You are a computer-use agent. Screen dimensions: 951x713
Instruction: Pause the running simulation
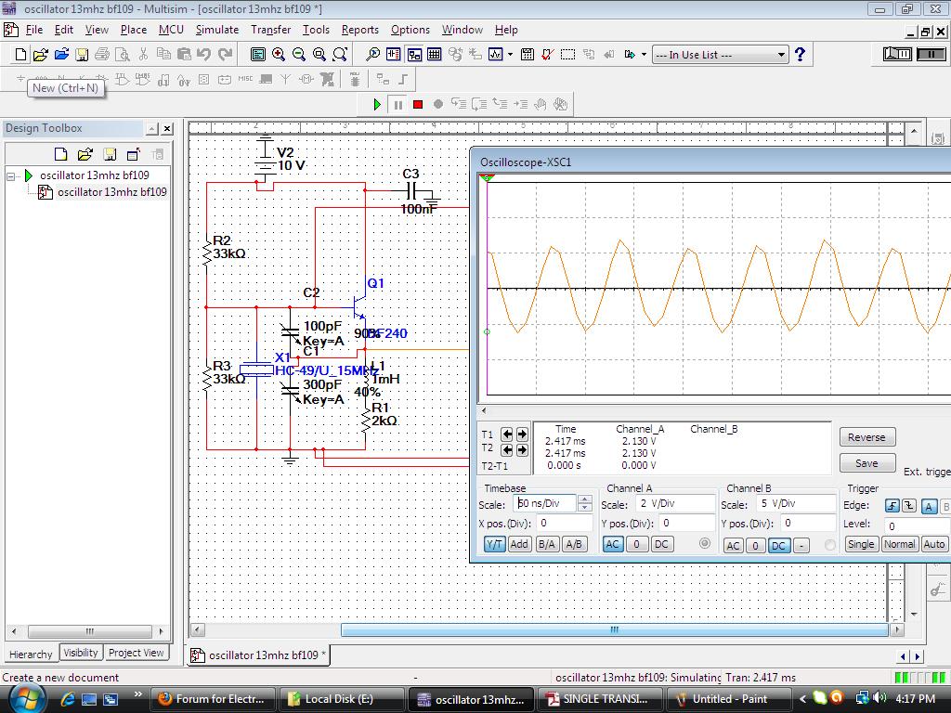(397, 104)
